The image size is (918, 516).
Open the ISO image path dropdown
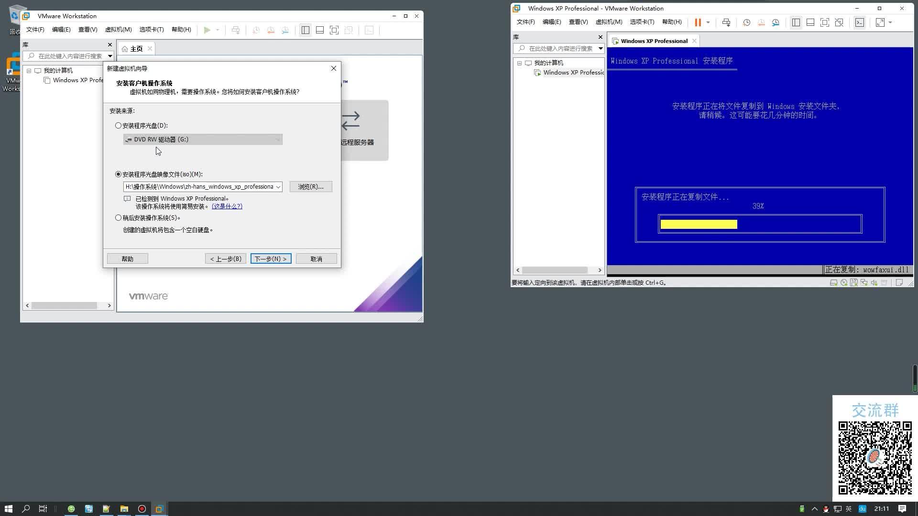(x=278, y=187)
